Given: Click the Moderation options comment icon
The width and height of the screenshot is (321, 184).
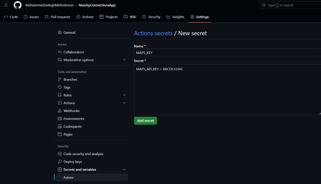Looking at the screenshot, I should 60,60.
